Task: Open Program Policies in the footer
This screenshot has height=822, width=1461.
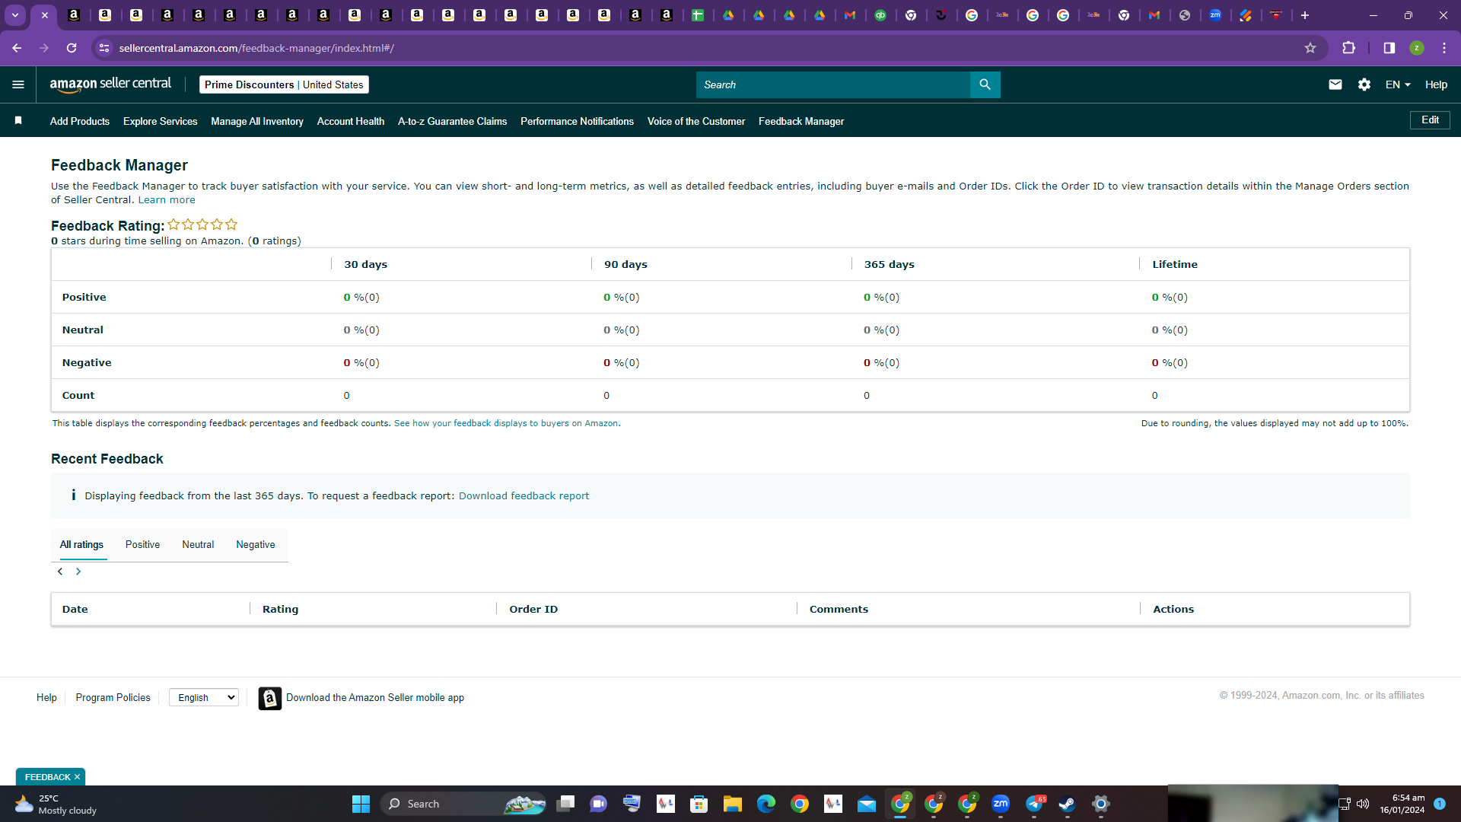Action: point(113,698)
